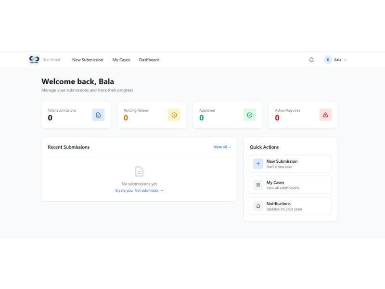Expand the Bala account dropdown chevron
The image size is (385, 289).
tap(345, 60)
